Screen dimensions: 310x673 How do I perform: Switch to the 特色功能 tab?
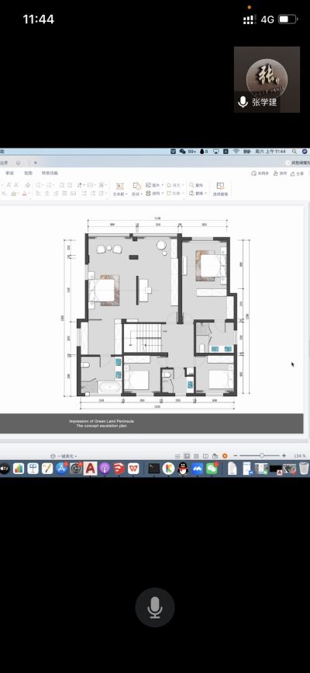point(50,173)
